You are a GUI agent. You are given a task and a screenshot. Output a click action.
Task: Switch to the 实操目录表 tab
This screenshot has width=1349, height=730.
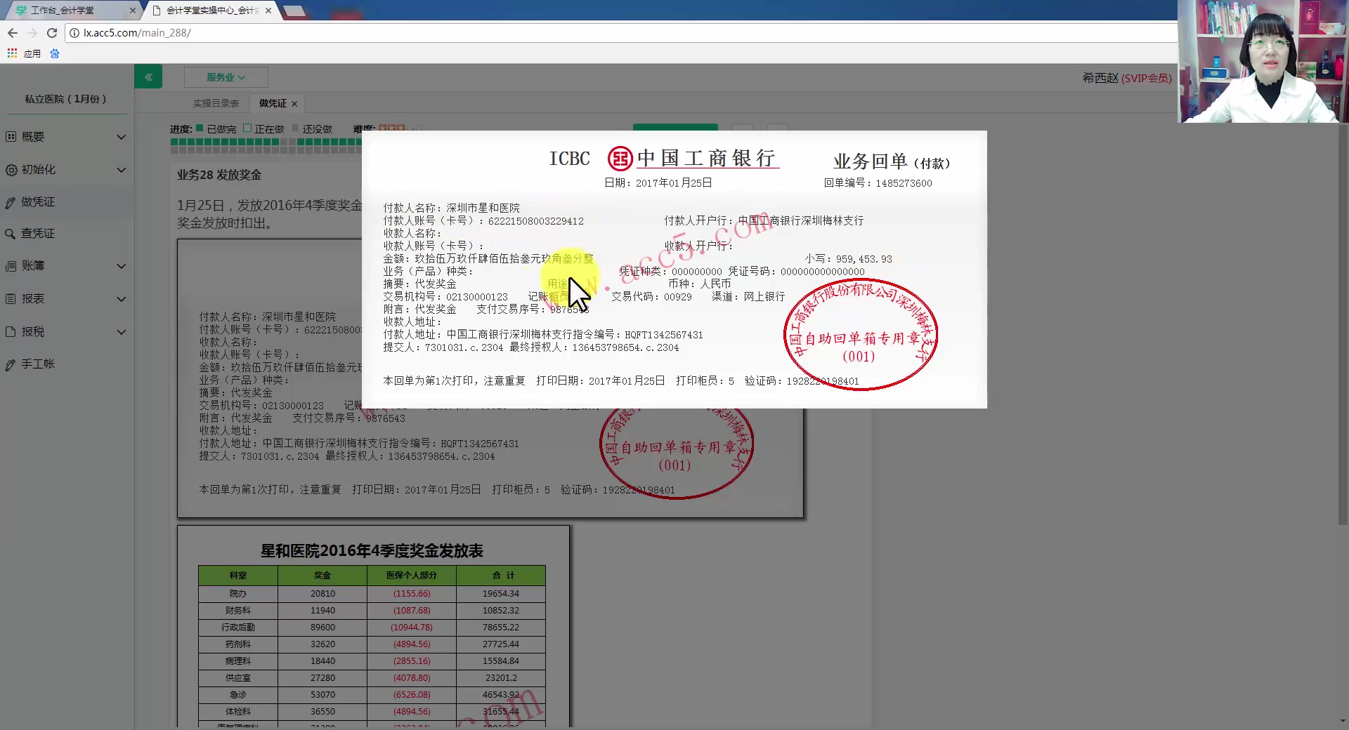[x=216, y=103]
